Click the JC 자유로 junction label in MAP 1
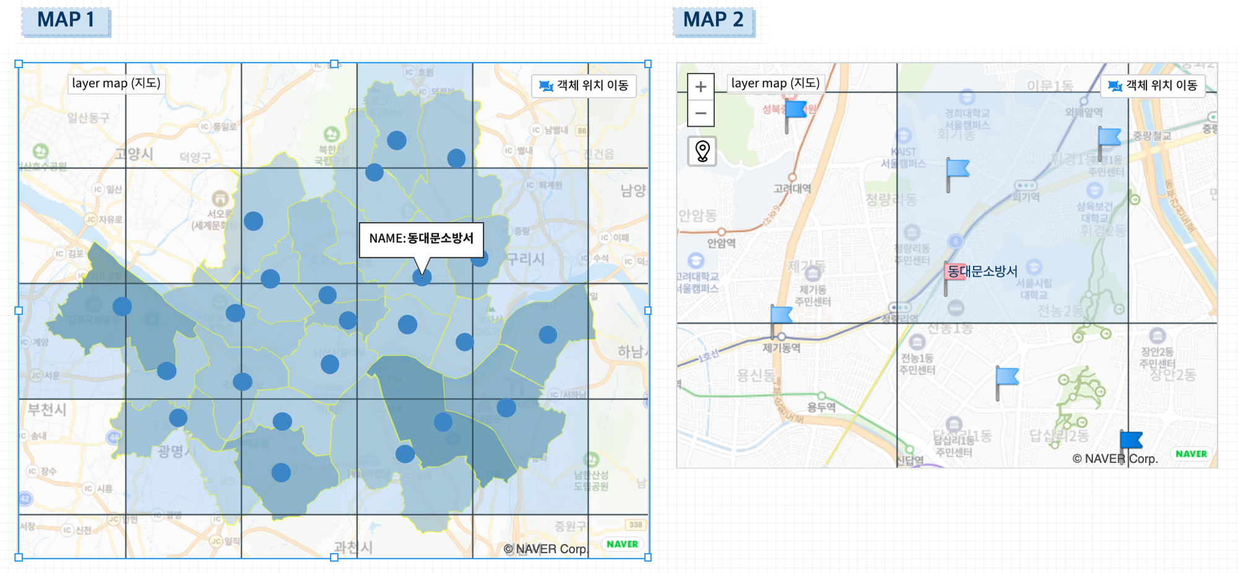The width and height of the screenshot is (1238, 573). pos(104,219)
